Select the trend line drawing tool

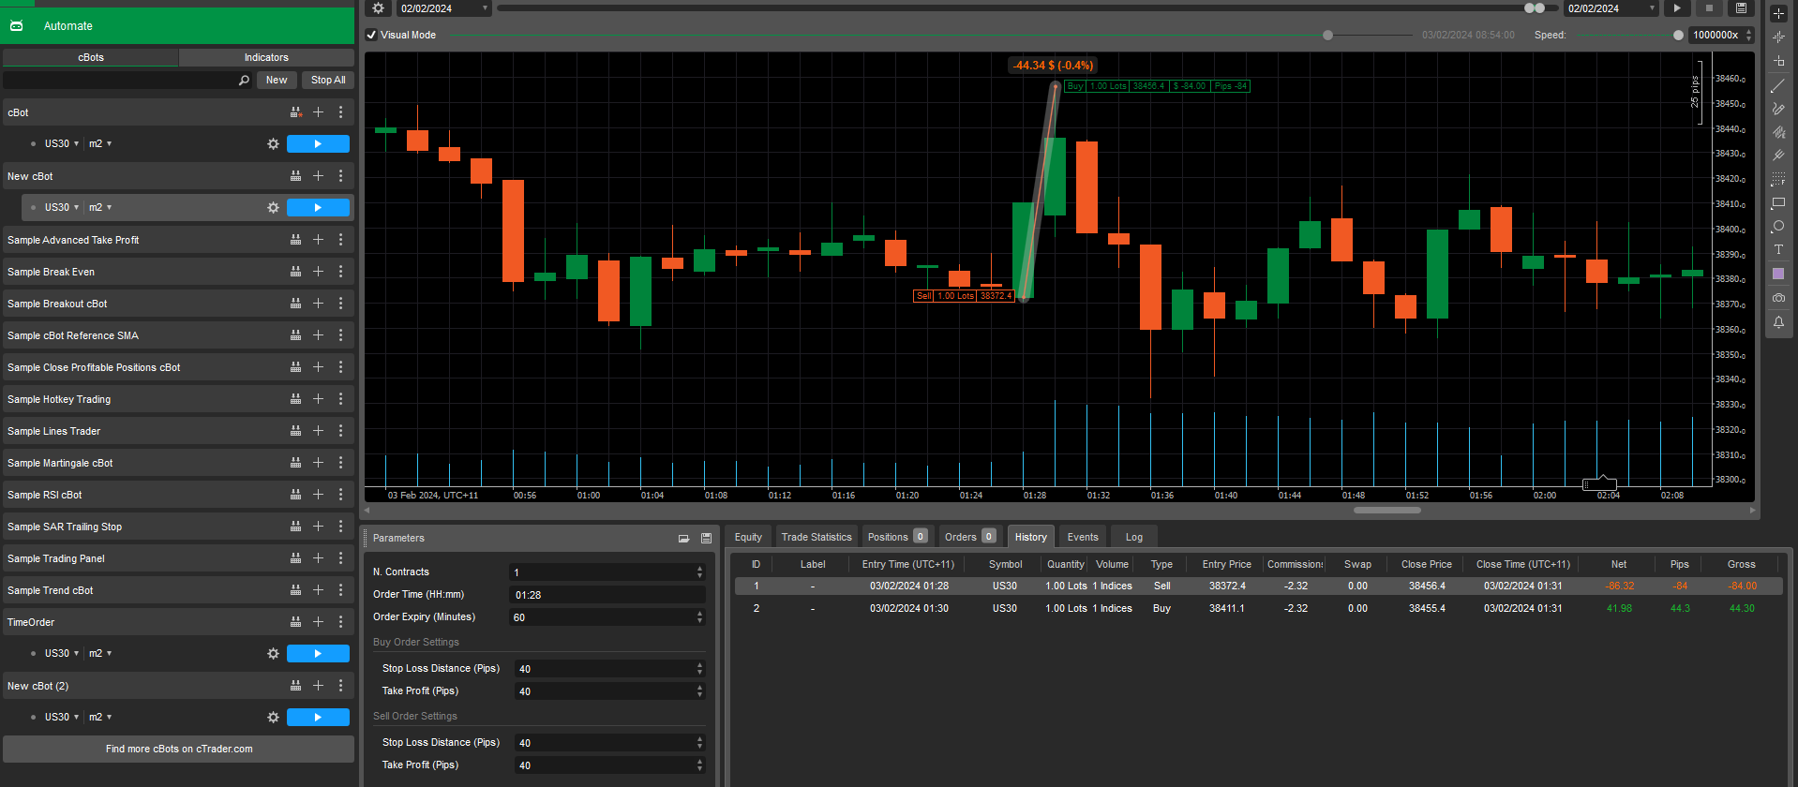pos(1777,85)
